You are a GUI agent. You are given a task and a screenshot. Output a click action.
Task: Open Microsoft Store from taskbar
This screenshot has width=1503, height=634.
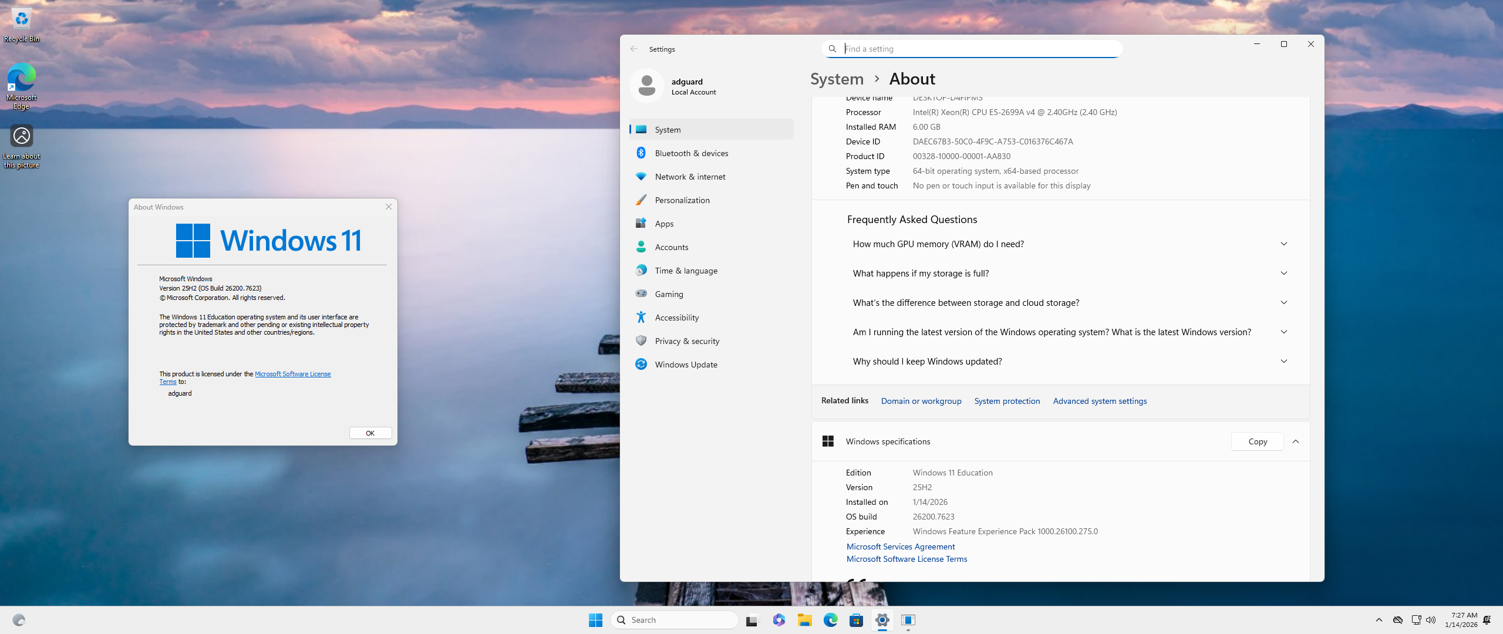coord(856,620)
